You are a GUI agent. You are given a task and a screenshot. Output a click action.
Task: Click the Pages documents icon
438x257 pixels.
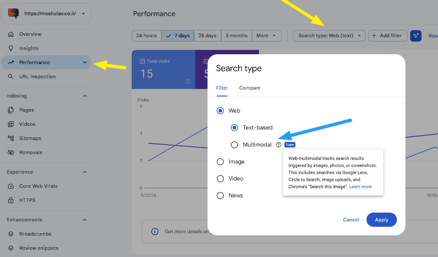coord(11,110)
